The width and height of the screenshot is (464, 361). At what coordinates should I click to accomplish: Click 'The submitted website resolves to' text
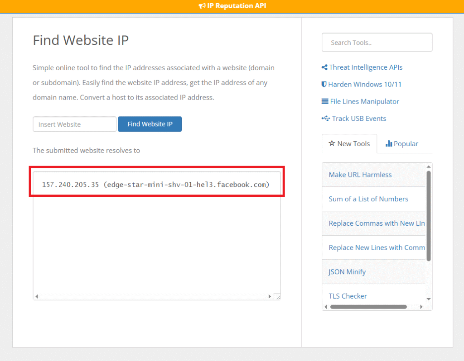pos(87,150)
